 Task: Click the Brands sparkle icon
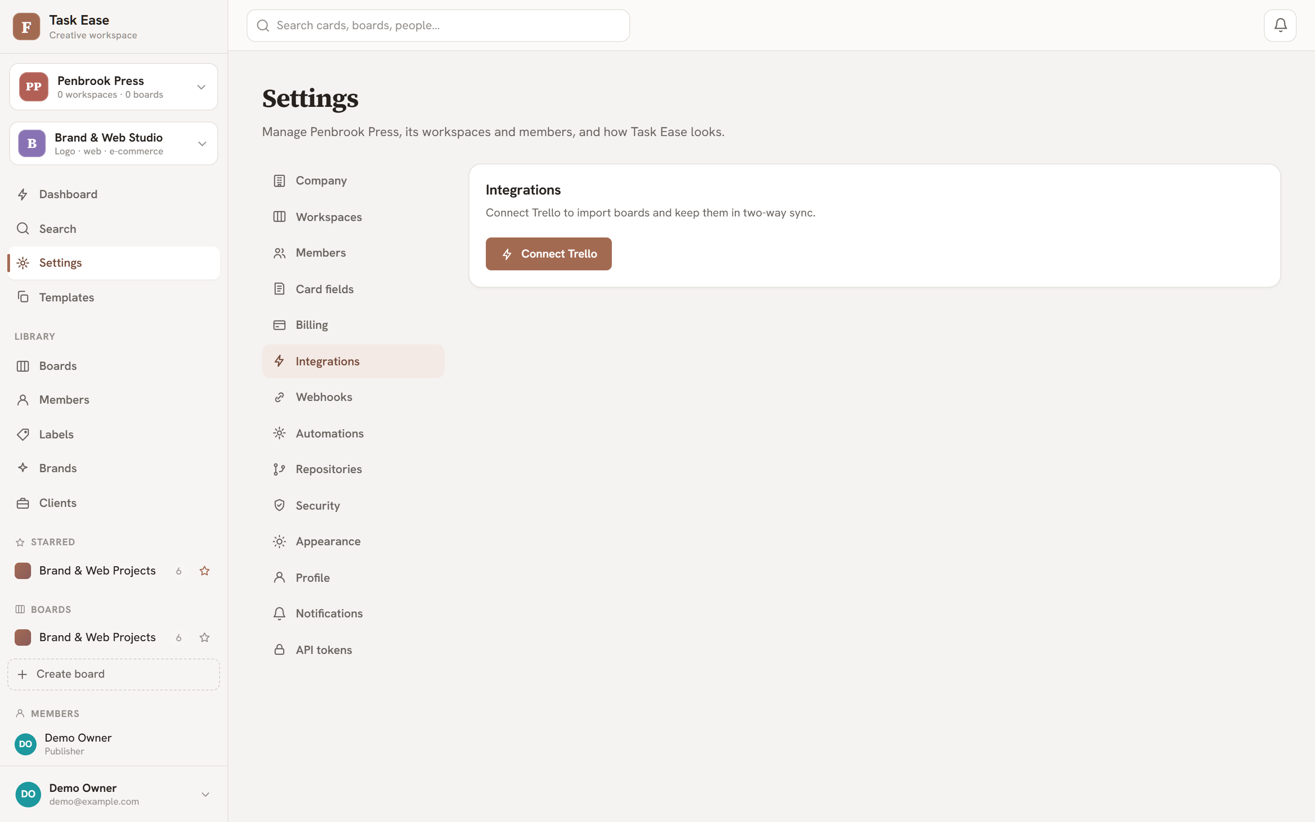coord(23,468)
